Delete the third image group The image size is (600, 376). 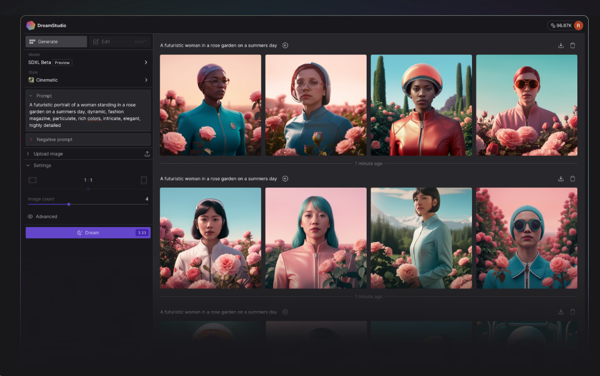pos(572,312)
